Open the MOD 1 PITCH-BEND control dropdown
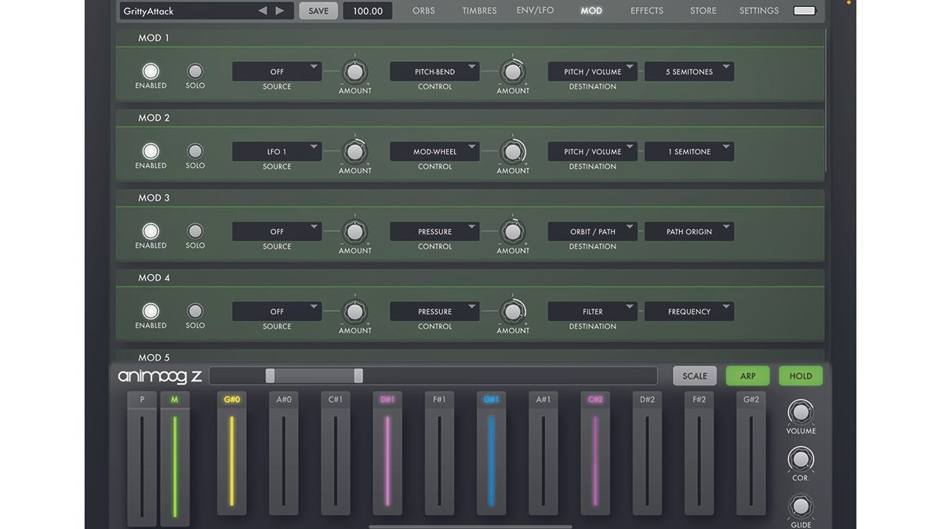Screen dimensions: 941x529 coord(434,71)
